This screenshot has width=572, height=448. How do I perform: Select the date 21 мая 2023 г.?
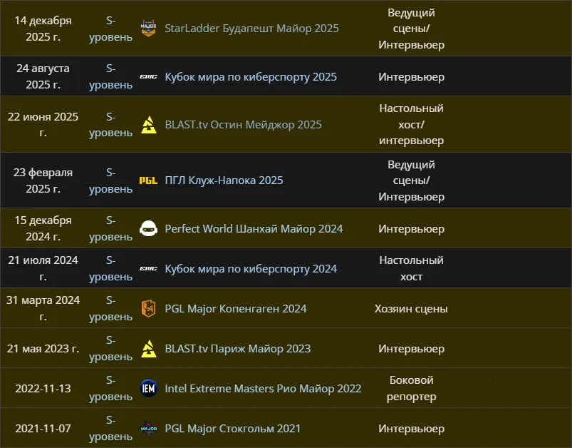click(x=43, y=349)
